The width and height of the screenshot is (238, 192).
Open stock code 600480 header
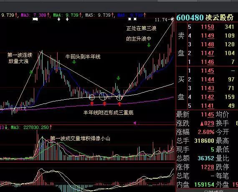click(x=190, y=18)
